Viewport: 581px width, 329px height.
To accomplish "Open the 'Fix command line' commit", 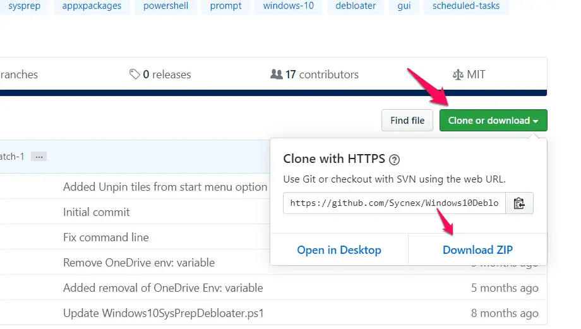I will point(106,237).
